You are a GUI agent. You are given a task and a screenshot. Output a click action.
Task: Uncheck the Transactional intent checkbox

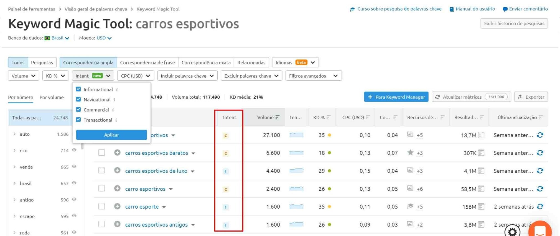click(x=78, y=120)
